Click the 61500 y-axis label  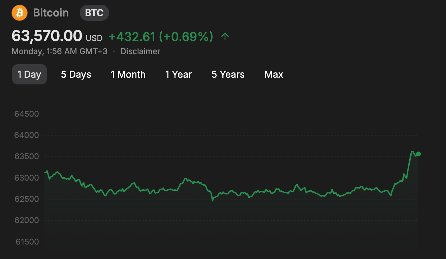click(x=27, y=242)
